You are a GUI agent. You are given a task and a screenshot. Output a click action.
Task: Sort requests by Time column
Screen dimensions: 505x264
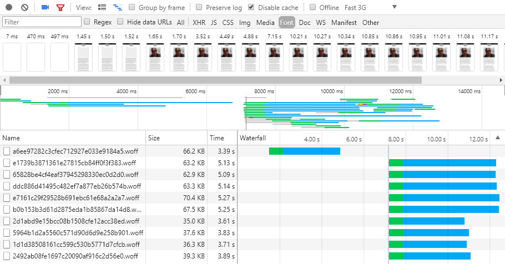[x=222, y=138]
